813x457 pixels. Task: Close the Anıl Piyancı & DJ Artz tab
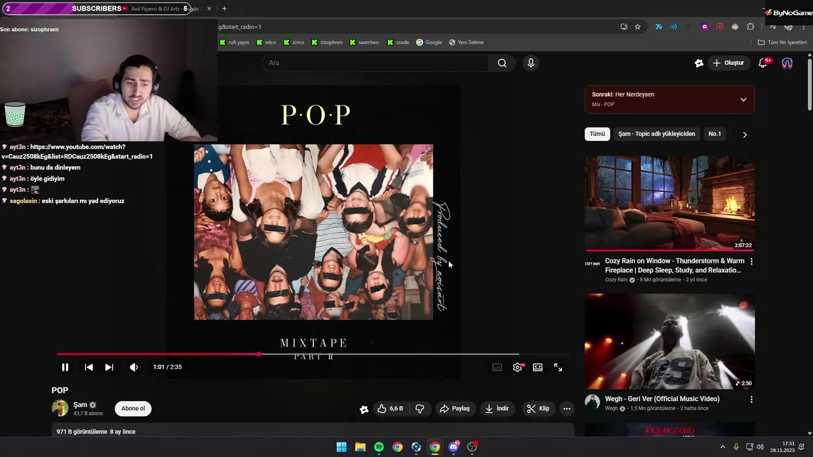[x=209, y=9]
